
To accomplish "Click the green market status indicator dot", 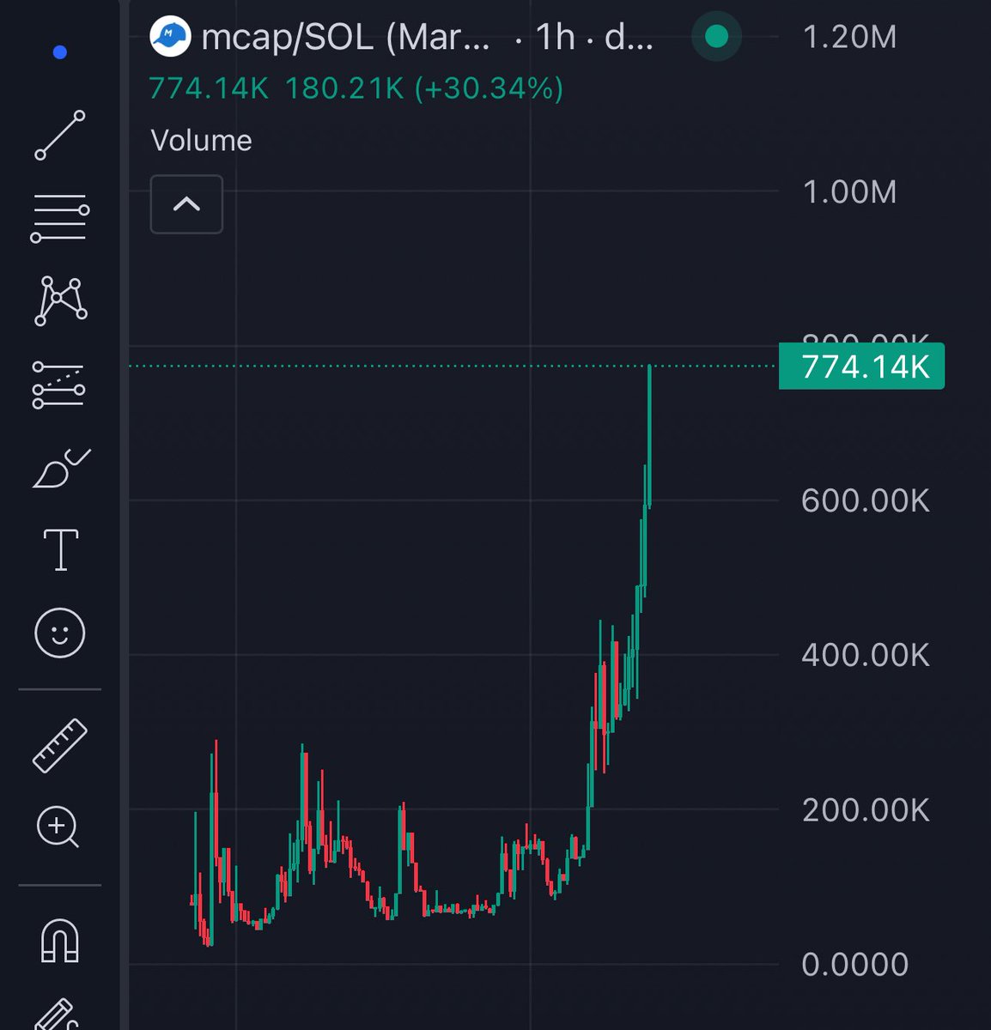I will coord(716,37).
